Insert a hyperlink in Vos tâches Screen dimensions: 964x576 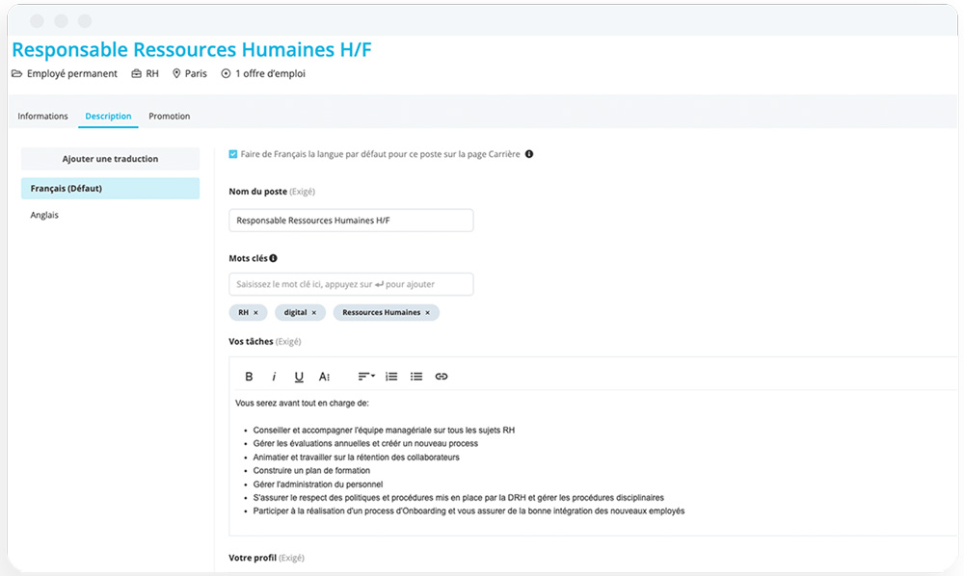pyautogui.click(x=442, y=377)
